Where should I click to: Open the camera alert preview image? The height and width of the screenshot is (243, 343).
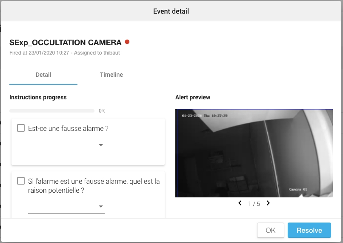click(254, 153)
